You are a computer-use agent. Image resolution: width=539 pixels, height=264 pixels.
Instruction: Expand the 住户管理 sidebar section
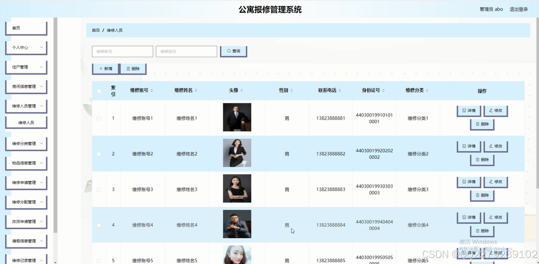pos(26,67)
